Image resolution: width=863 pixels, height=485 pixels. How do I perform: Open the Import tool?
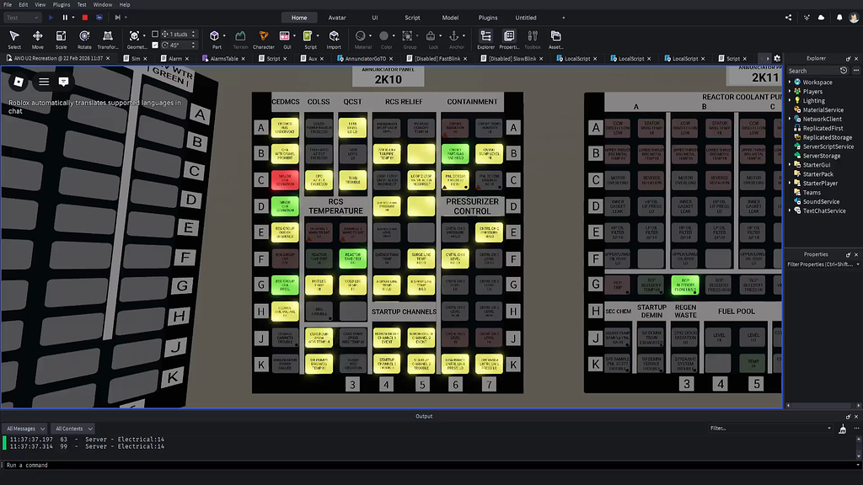(x=334, y=39)
